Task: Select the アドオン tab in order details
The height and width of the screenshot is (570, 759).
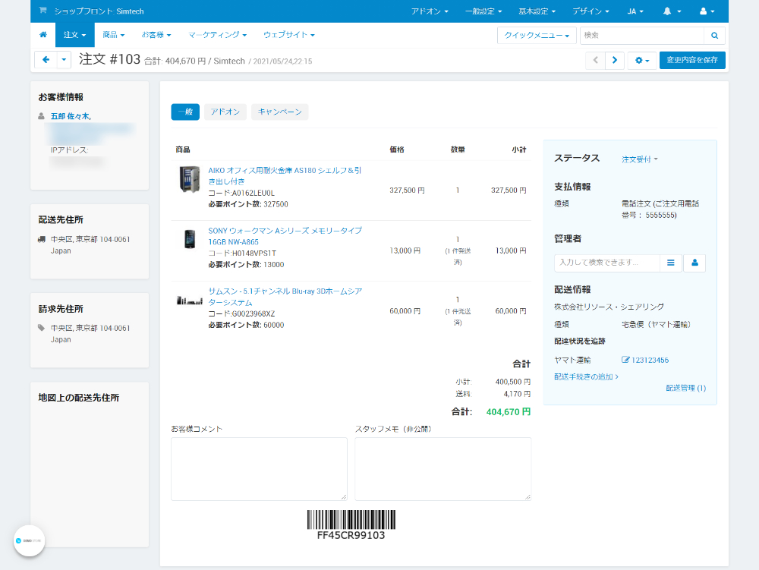Action: point(225,112)
